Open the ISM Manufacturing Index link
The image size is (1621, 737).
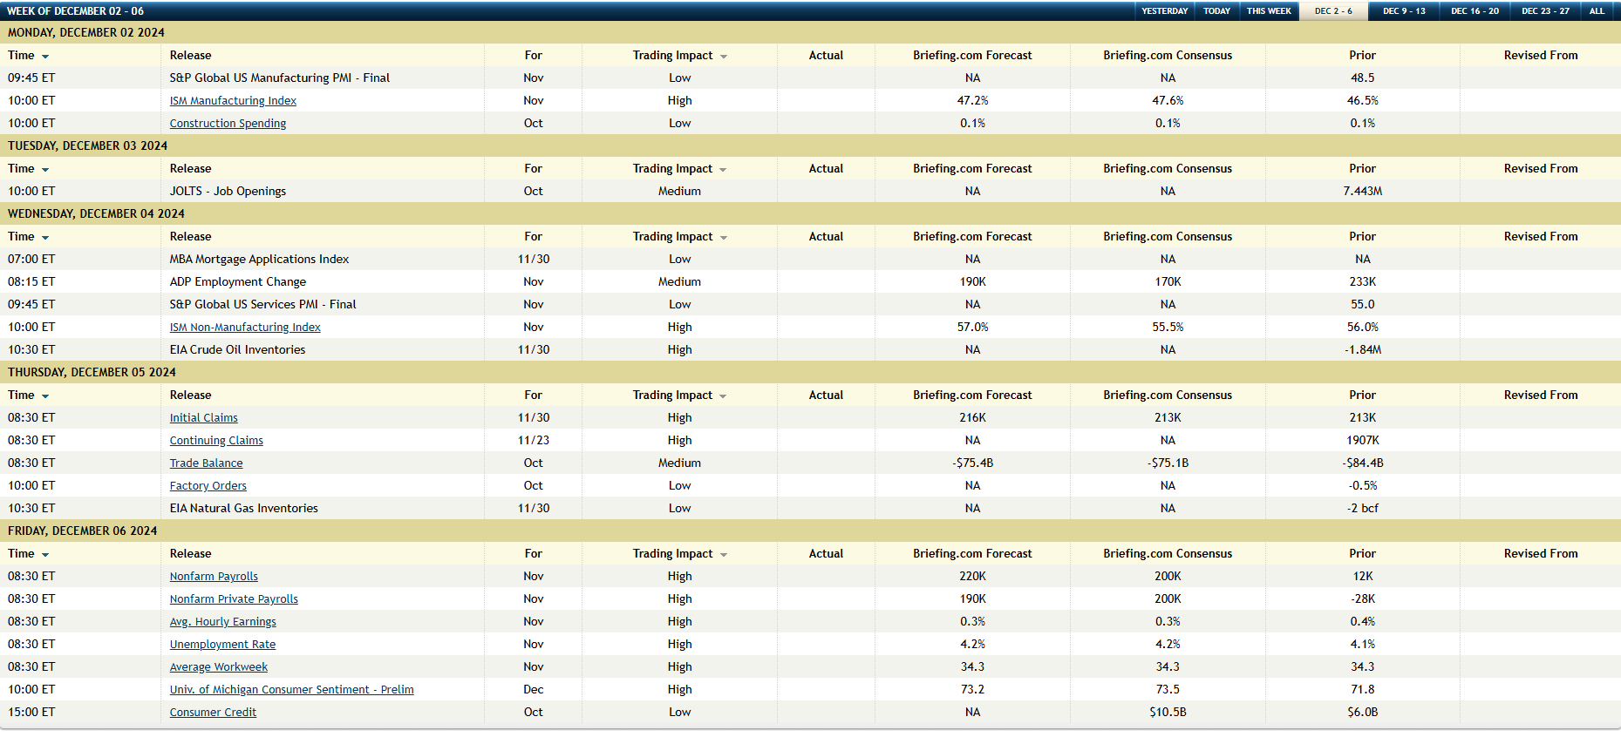[233, 101]
